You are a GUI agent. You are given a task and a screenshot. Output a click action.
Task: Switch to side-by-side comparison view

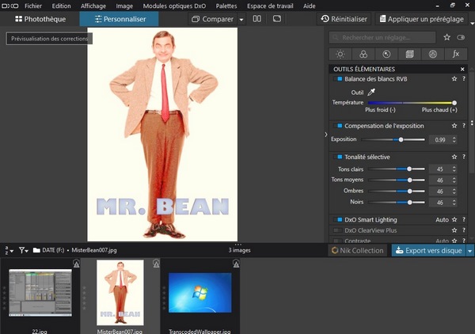[x=256, y=19]
